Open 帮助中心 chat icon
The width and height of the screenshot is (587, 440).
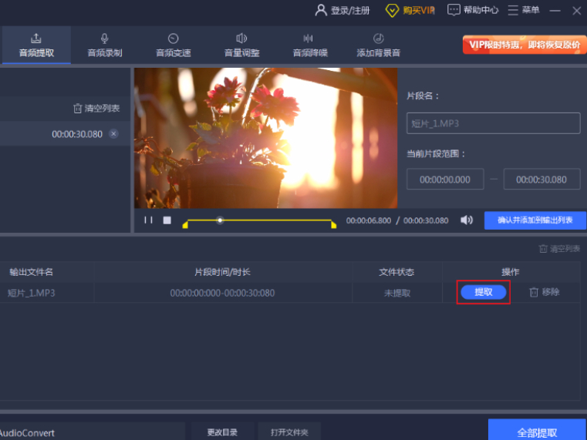point(454,10)
